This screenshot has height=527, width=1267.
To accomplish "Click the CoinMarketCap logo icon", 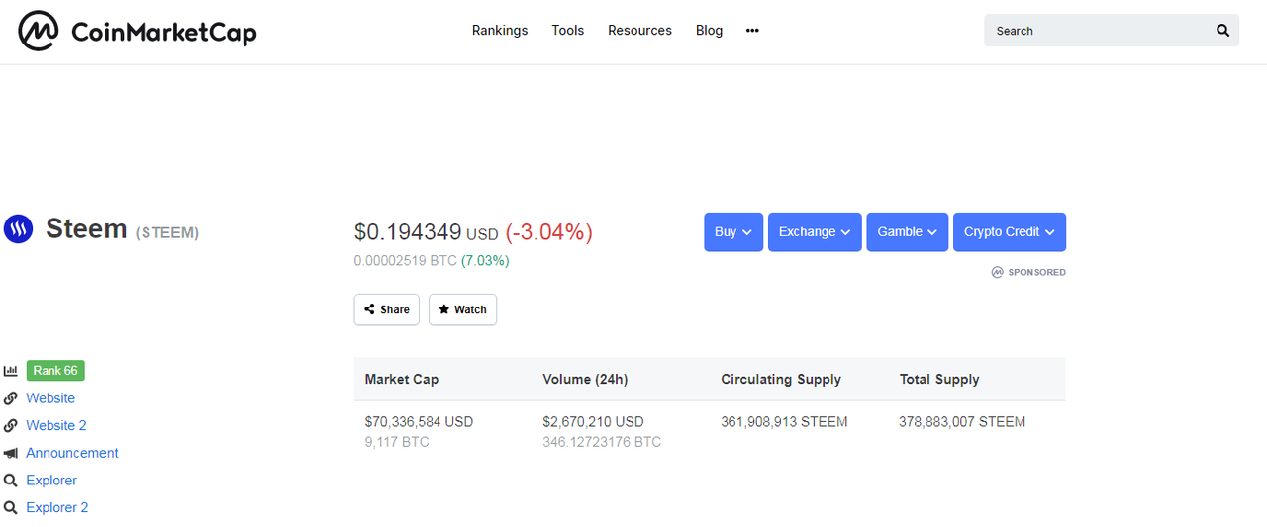I will click(38, 31).
